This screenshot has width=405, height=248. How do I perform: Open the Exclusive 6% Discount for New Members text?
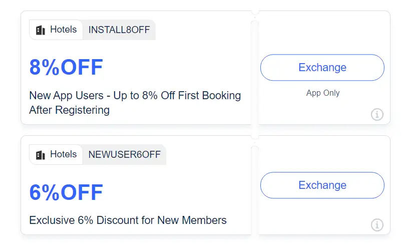click(x=128, y=220)
